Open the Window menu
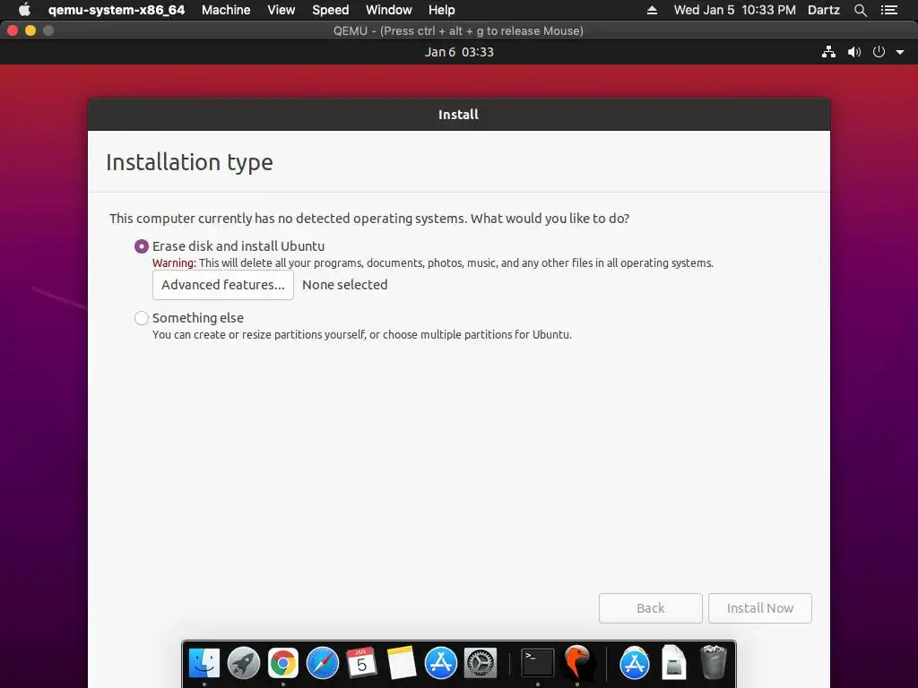 pos(389,10)
